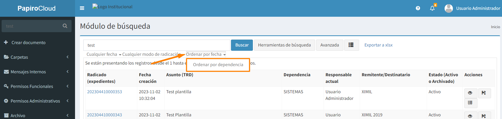Click the 'Test Plantilla' subject in second row

[179, 115]
